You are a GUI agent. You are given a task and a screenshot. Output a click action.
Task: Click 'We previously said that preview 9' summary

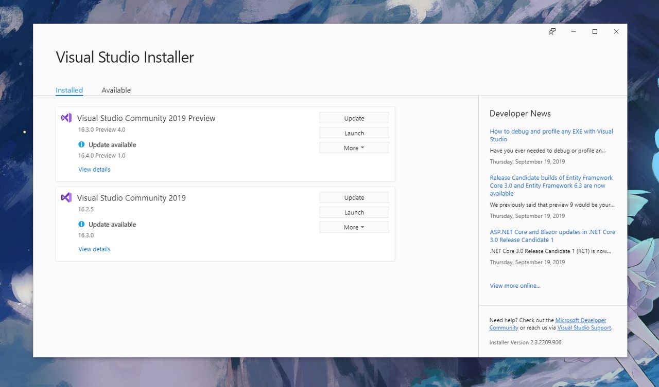click(x=552, y=205)
